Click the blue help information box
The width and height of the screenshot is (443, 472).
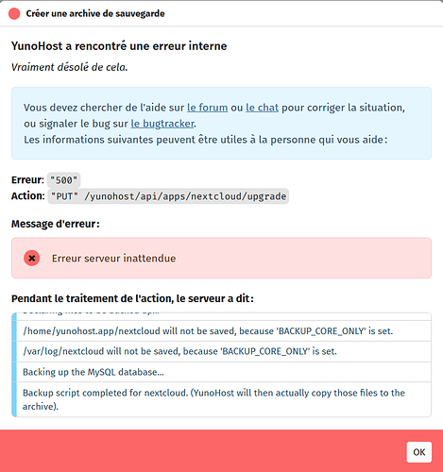(x=221, y=124)
